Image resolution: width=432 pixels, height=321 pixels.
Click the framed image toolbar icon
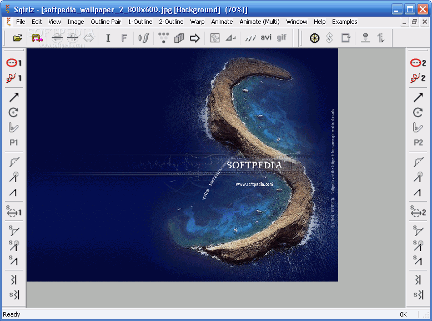point(215,38)
